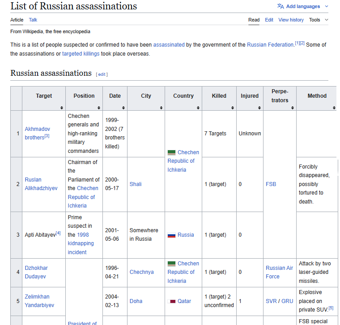Viewport: 340px width, 325px height.
Task: Open the Edit tab
Action: pos(269,20)
